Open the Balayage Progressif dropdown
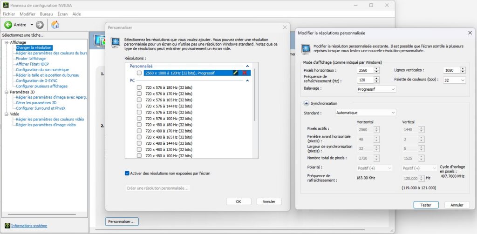 tap(376, 89)
